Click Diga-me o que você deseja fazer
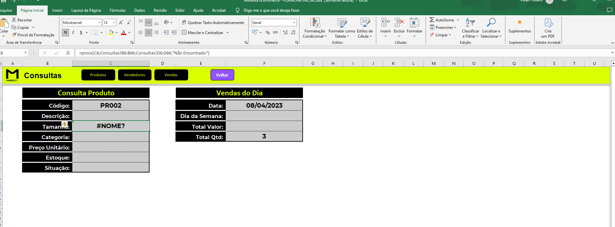The height and width of the screenshot is (227, 615). click(271, 10)
